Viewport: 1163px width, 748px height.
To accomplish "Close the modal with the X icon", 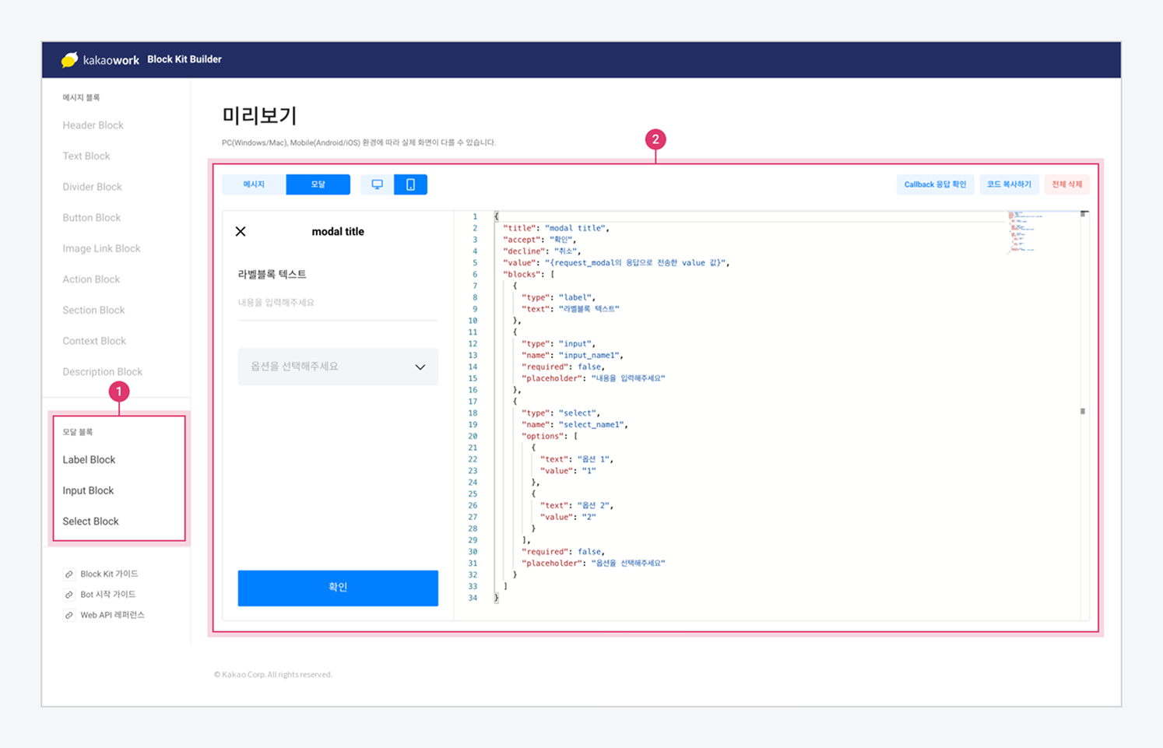I will 241,231.
